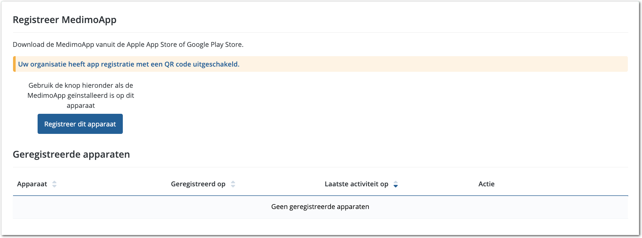Sort by the Laatste activiteit op header label

point(356,184)
